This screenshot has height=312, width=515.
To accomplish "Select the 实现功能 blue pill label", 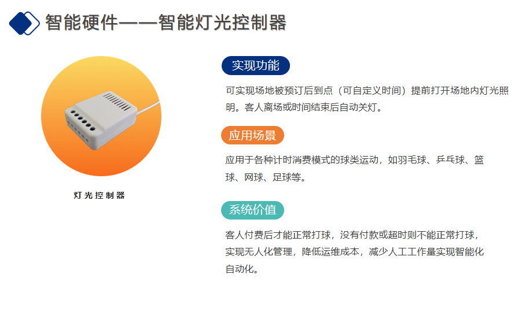I will coord(256,66).
